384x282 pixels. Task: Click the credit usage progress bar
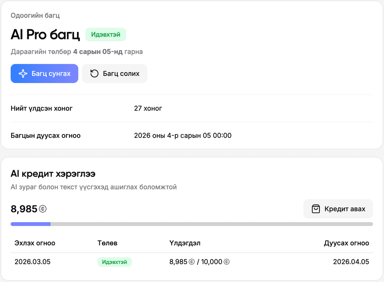[x=192, y=224]
